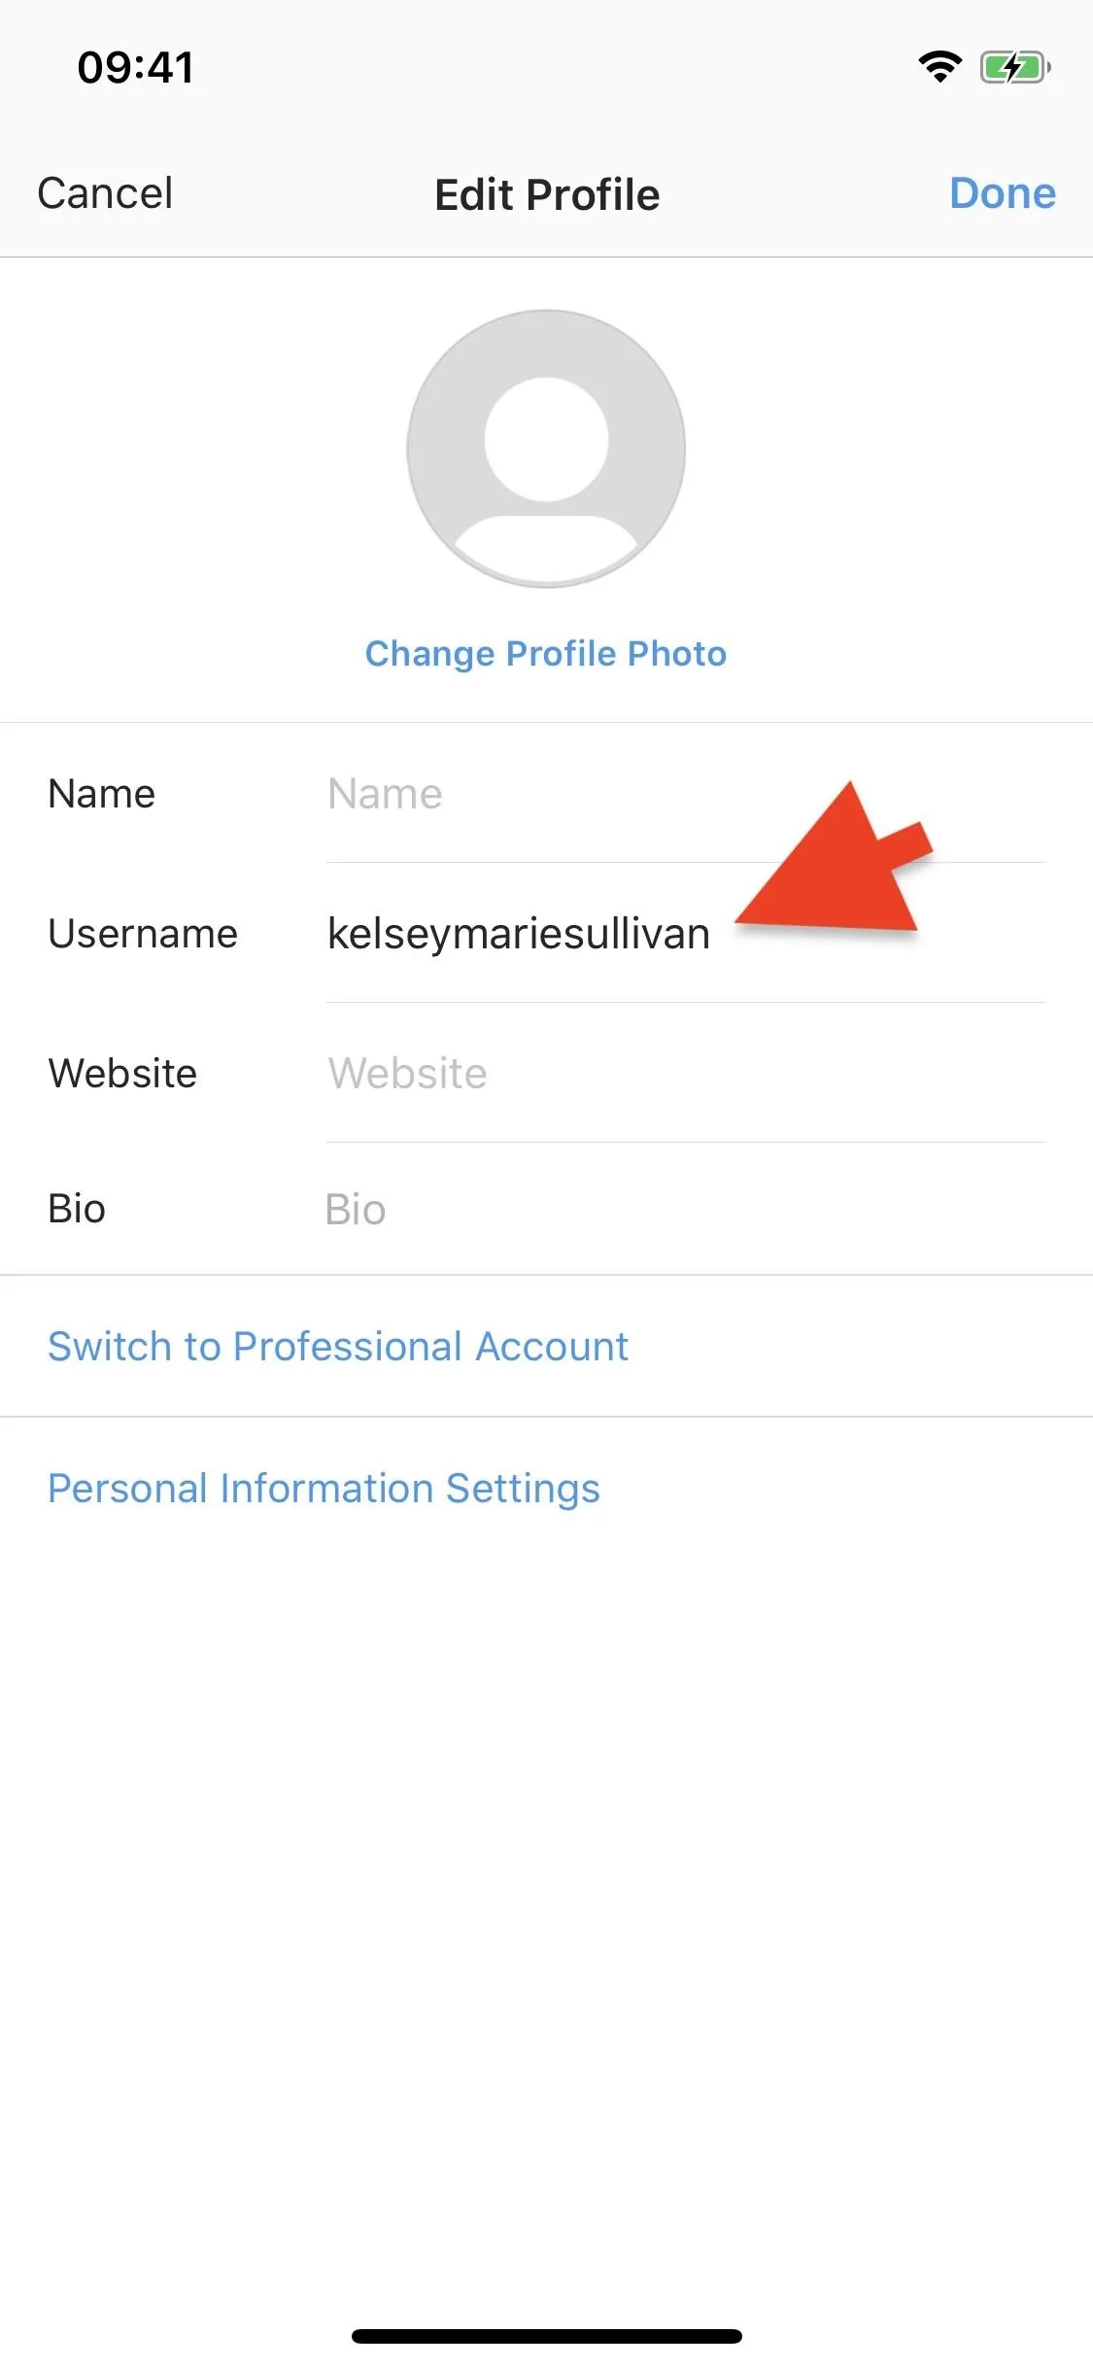The width and height of the screenshot is (1093, 2367).
Task: Tap the 09:41 clock in status bar
Action: 136,67
